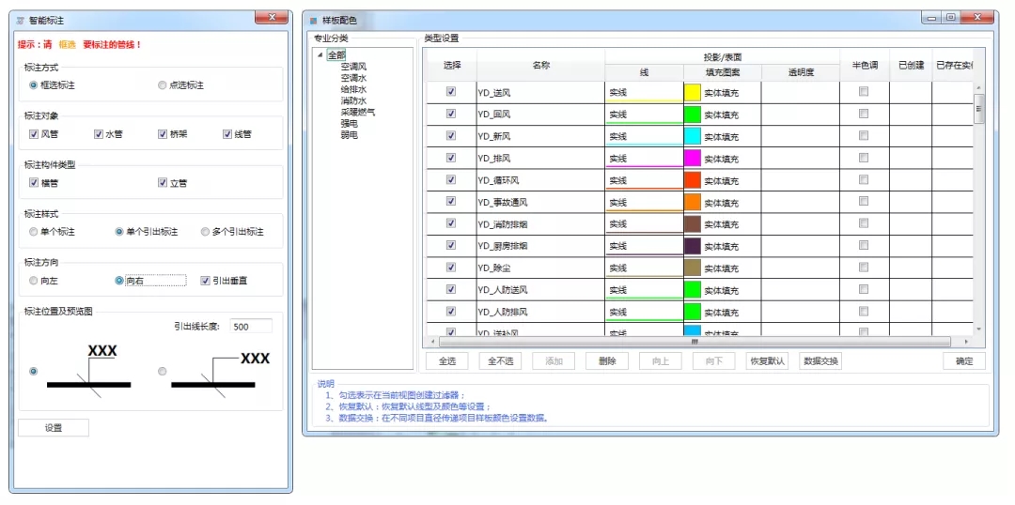Select 框选标注 radio button
The width and height of the screenshot is (1015, 505).
[x=34, y=85]
